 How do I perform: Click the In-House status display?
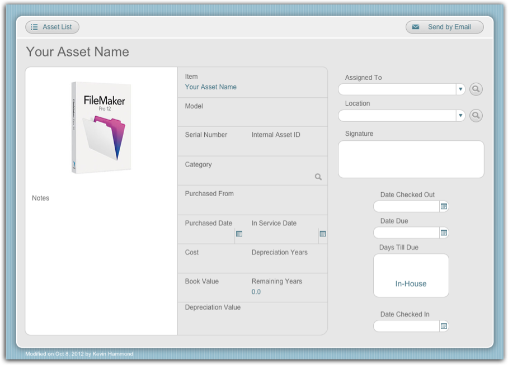tap(411, 283)
